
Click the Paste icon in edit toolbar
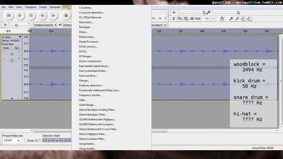[186, 19]
